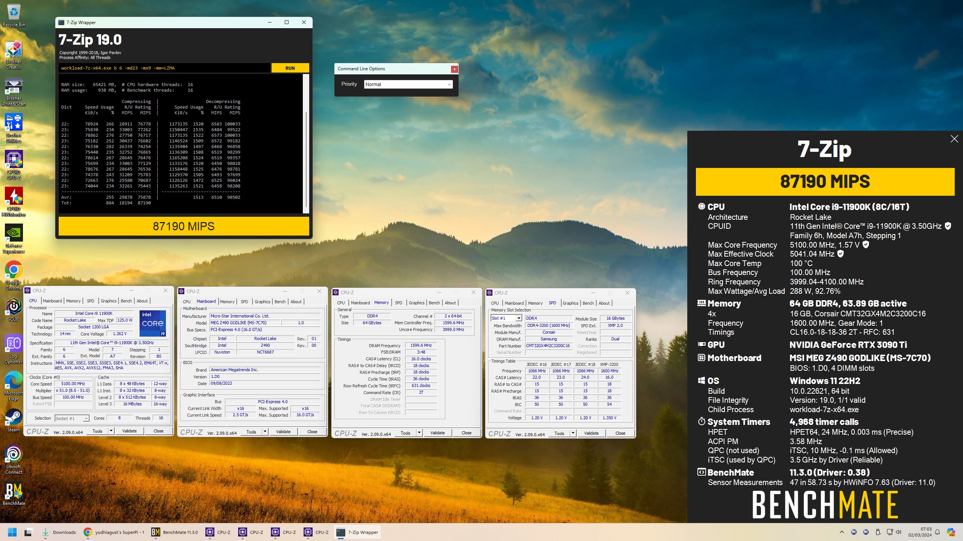Click the taskbar clock and date
Screen dimensions: 963x541
920,532
